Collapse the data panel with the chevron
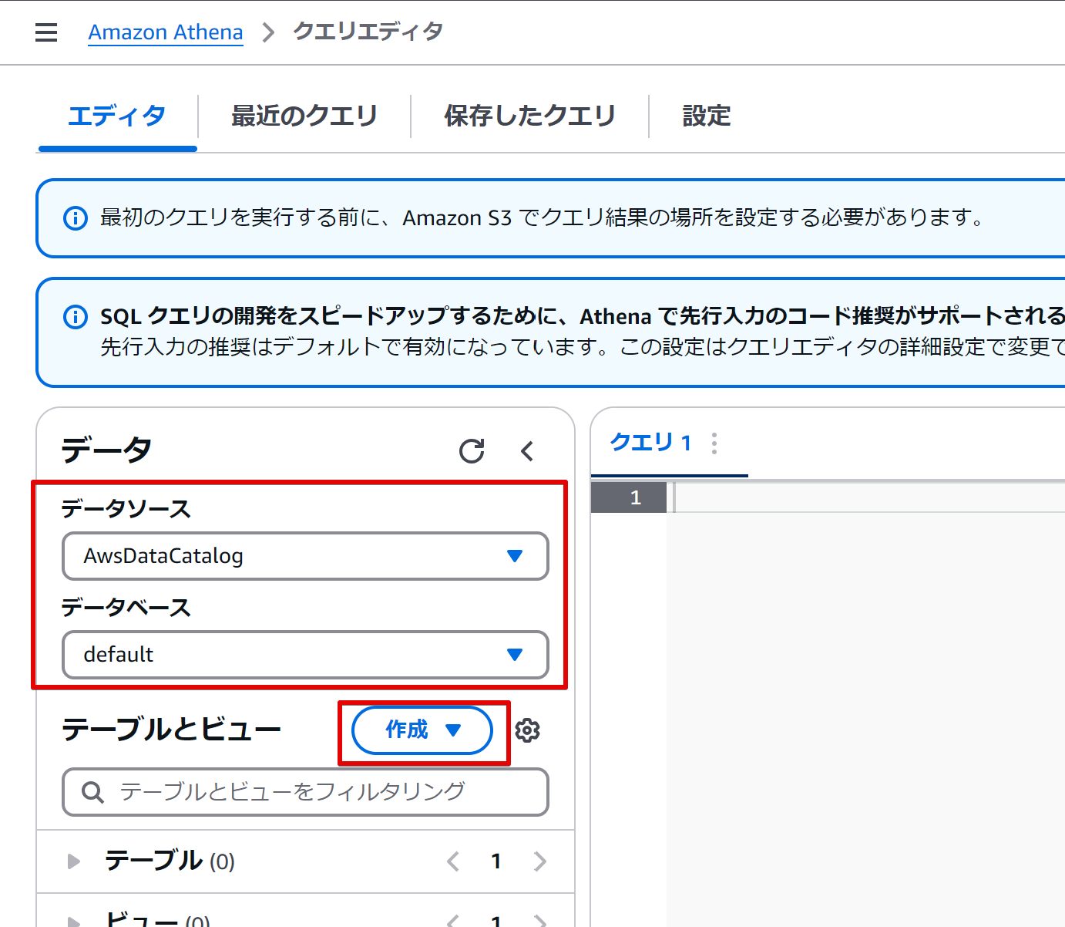This screenshot has height=927, width=1065. coord(527,451)
